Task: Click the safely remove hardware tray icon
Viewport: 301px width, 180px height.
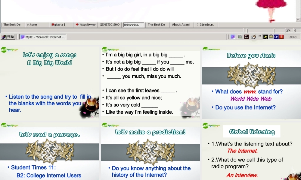Action: 271,37
